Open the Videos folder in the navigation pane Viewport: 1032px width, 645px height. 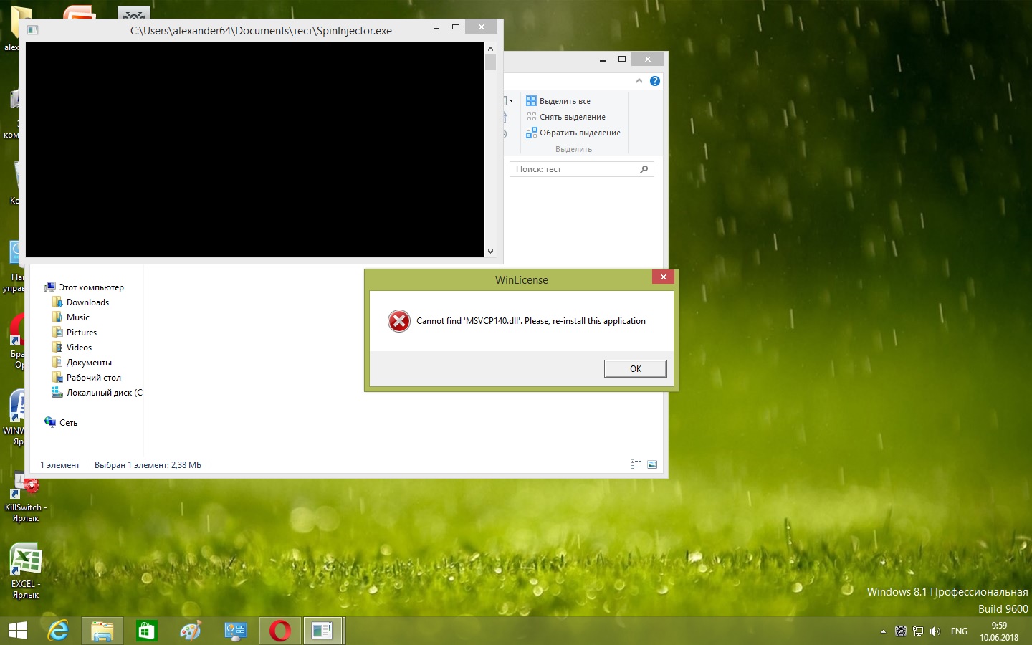72,348
